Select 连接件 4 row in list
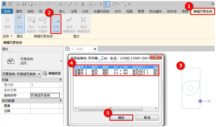The height and width of the screenshot is (127, 216). pos(116,73)
